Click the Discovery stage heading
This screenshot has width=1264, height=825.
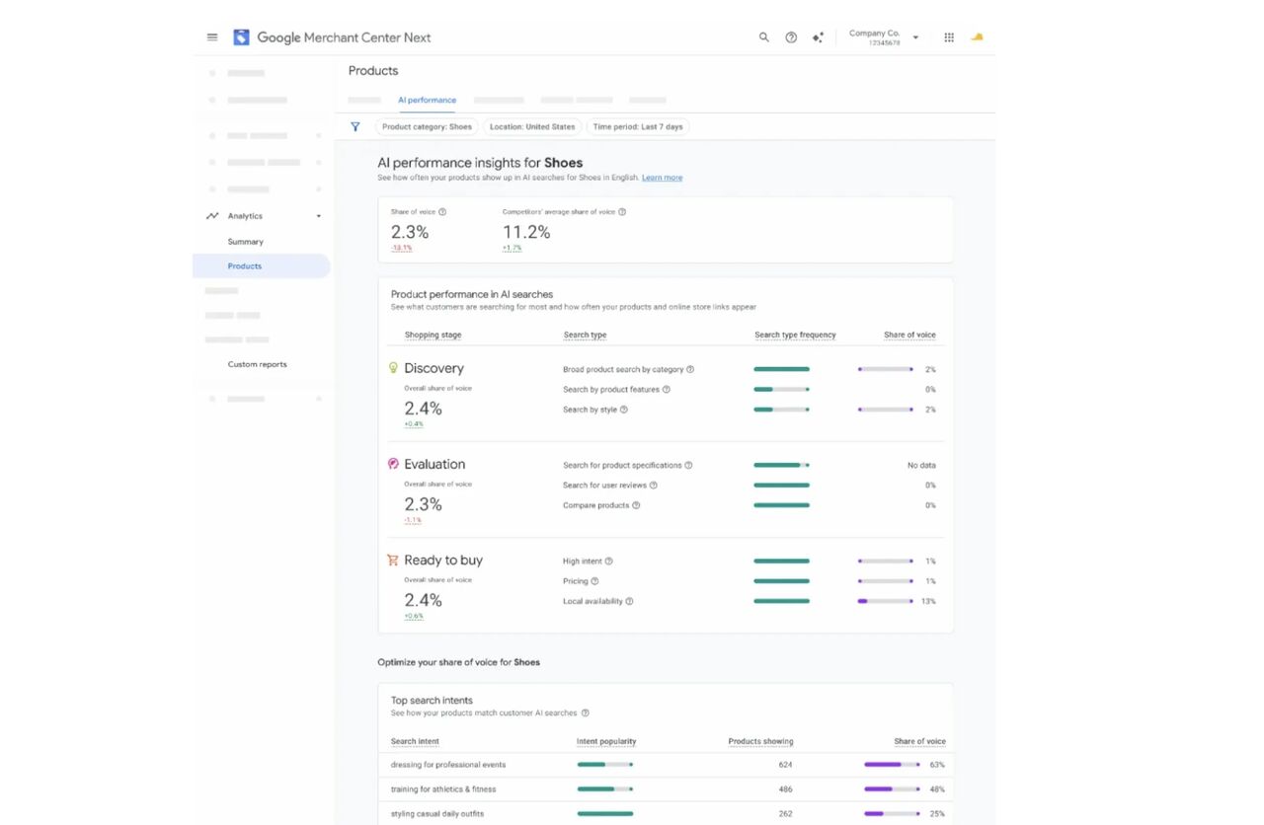434,368
